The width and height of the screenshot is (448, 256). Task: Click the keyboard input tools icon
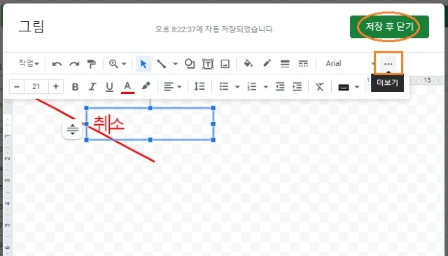pyautogui.click(x=344, y=87)
